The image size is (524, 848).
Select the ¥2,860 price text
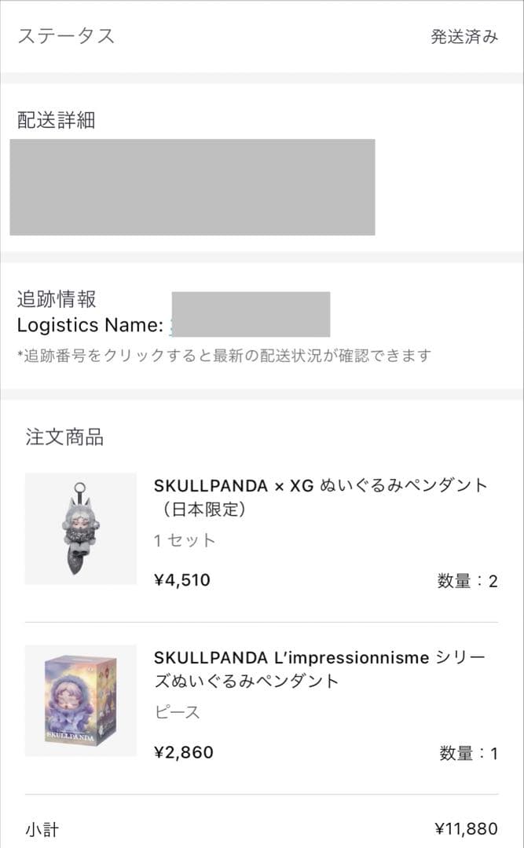[x=182, y=752]
